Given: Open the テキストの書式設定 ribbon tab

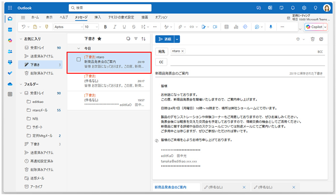Looking at the screenshot, I should [121, 17].
